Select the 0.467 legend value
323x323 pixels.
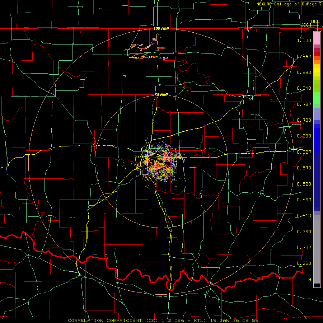[x=304, y=200]
